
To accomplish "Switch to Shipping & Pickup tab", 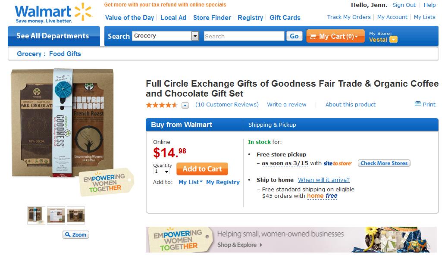I will pyautogui.click(x=272, y=125).
